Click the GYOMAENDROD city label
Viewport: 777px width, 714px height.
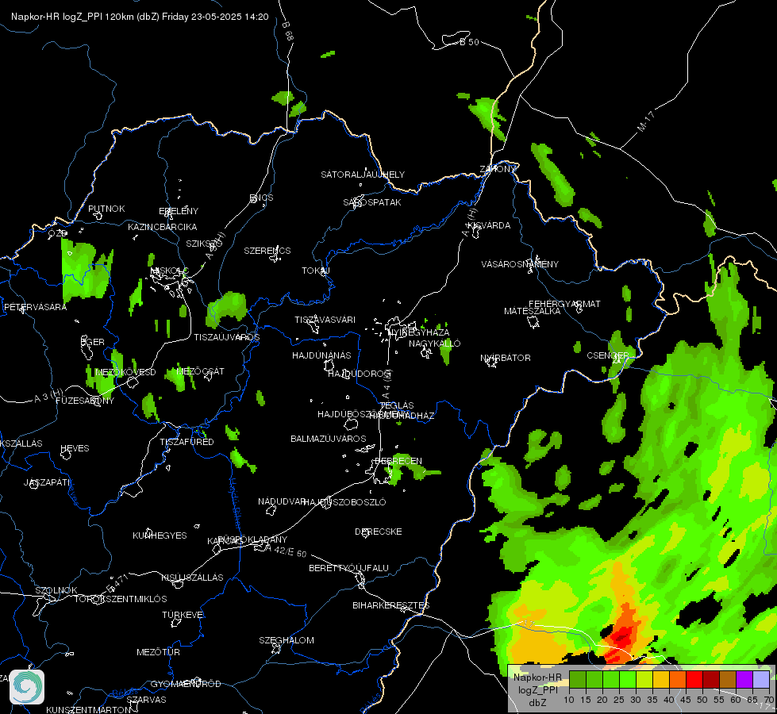186,684
